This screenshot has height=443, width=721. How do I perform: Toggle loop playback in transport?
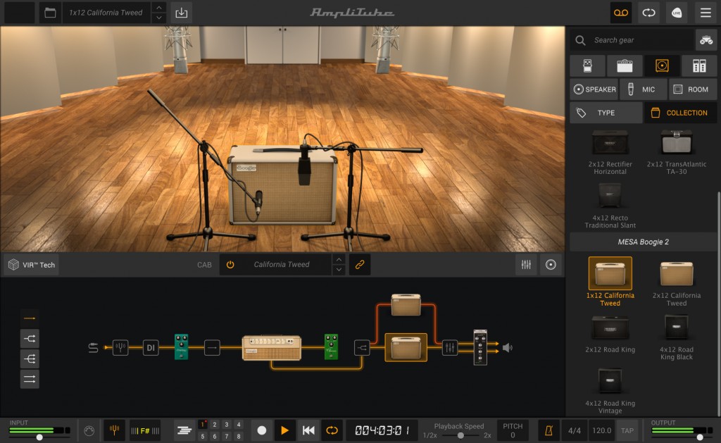[332, 430]
